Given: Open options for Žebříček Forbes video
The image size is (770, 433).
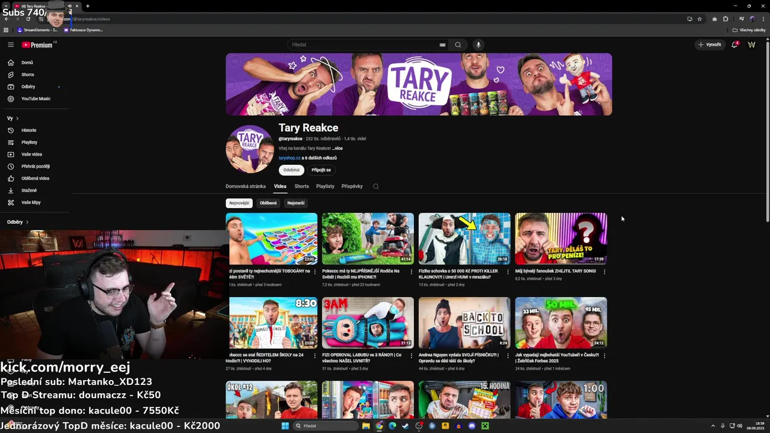Looking at the screenshot, I should click(605, 355).
